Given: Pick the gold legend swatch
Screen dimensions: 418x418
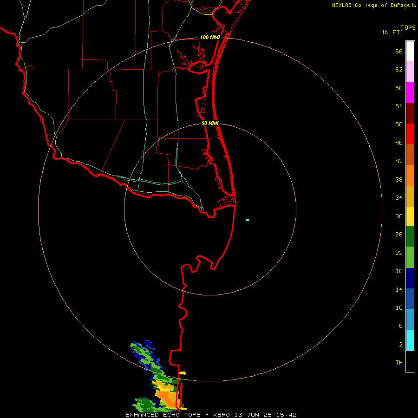Looking at the screenshot, I should [410, 196].
